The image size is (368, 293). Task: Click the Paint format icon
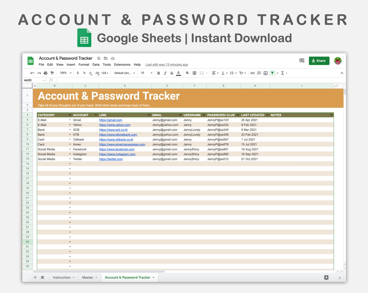(52, 73)
